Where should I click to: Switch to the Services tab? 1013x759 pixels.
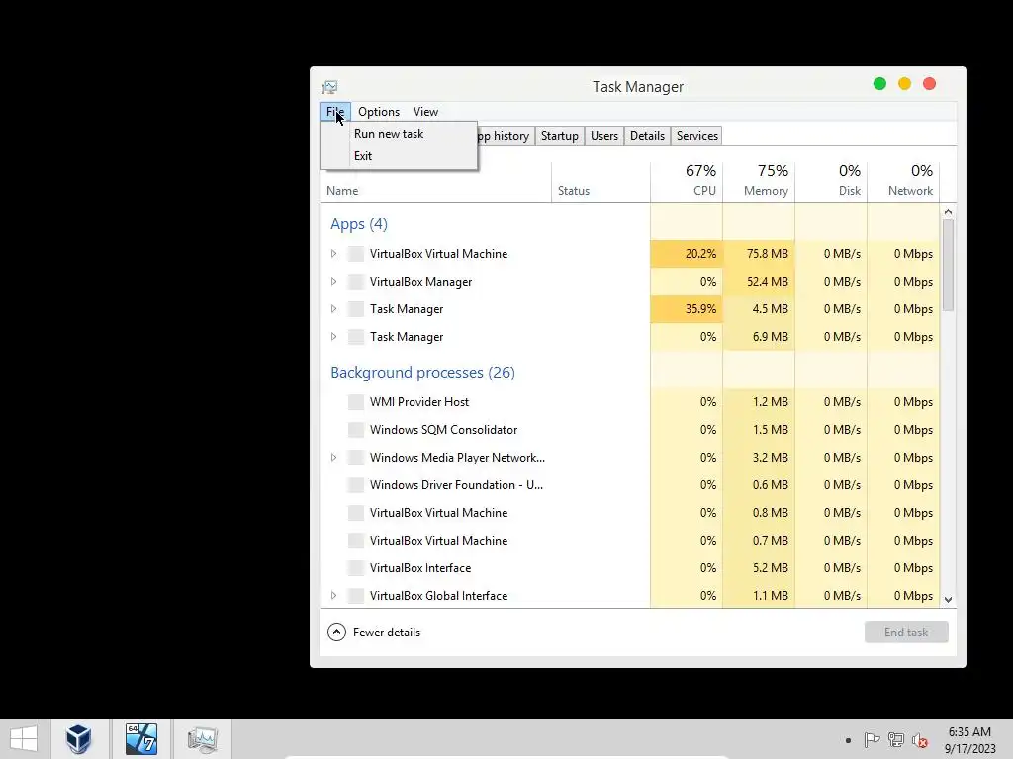pos(697,136)
